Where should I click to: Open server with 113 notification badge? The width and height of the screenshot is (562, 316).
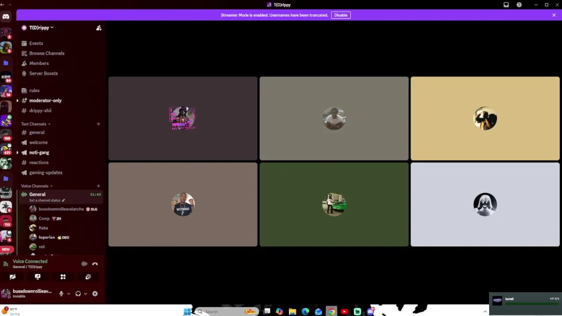click(6, 220)
